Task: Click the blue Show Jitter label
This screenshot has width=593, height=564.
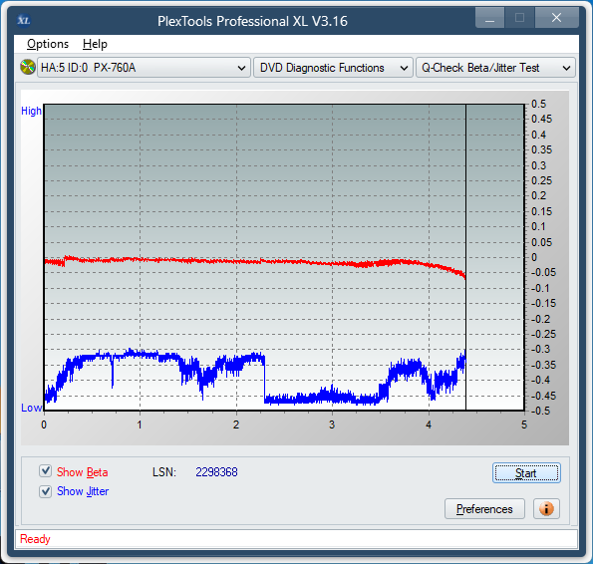Action: coord(83,491)
